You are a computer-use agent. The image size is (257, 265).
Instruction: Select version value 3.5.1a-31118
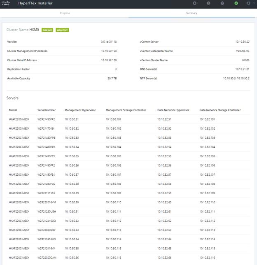coord(109,42)
